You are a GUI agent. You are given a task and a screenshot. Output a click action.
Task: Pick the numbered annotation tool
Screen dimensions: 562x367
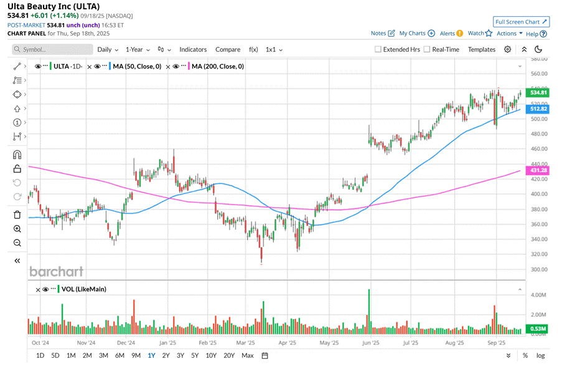[17, 123]
